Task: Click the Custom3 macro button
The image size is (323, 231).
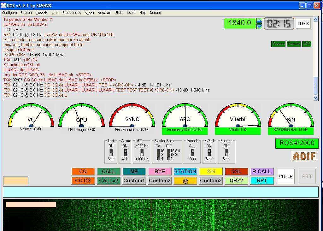Action: coord(211,181)
